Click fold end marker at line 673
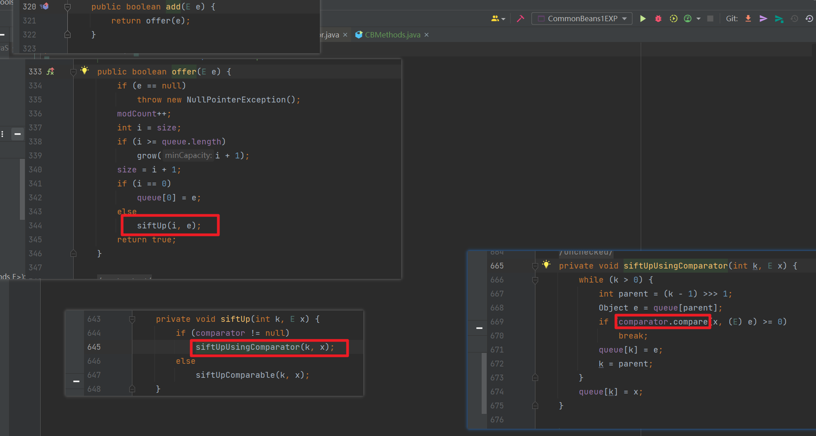 click(535, 377)
